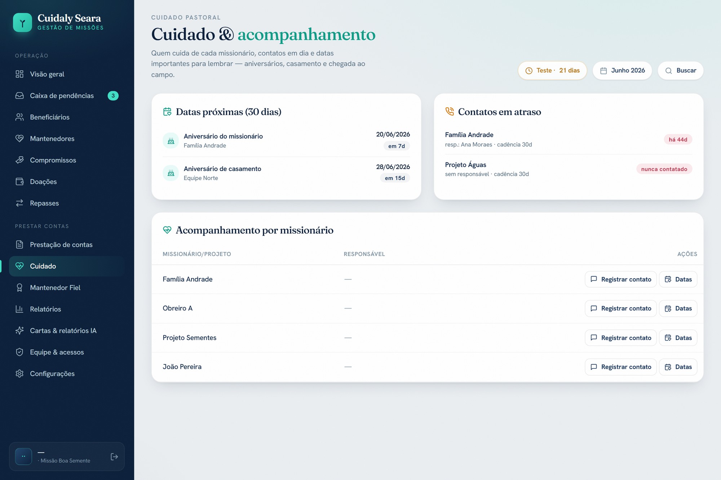
Task: Click the heart icon beside Acompanhamento por missionário
Action: 167,230
